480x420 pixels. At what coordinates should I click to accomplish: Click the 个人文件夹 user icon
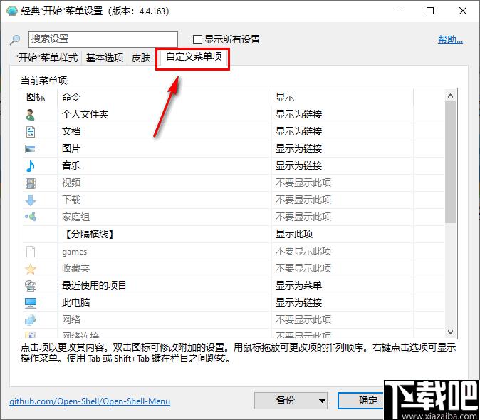pyautogui.click(x=31, y=115)
